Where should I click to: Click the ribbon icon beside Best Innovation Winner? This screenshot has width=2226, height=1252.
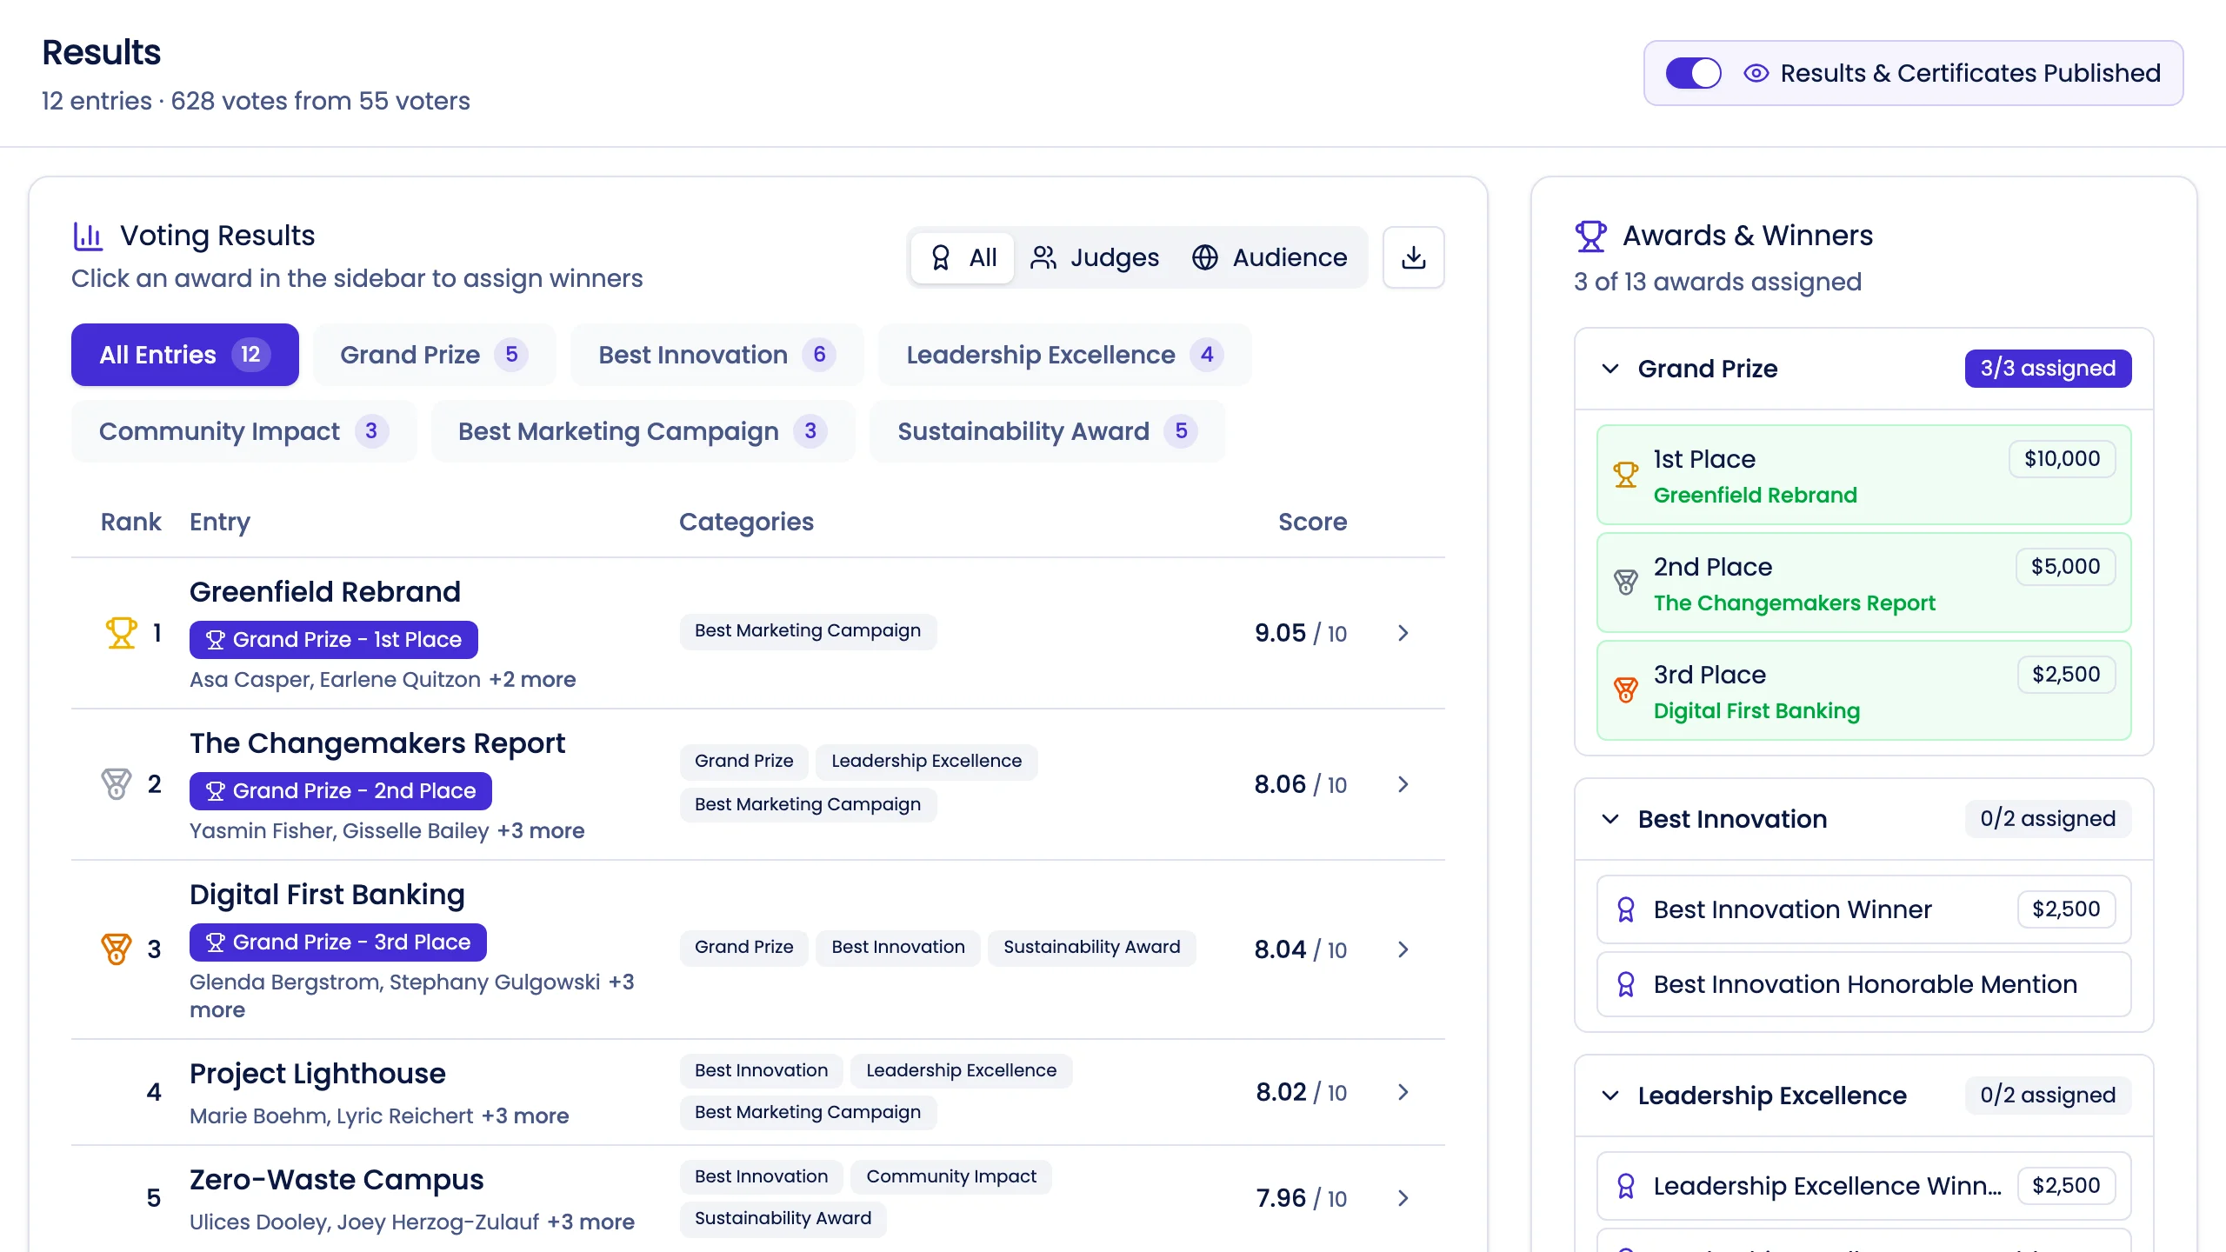pyautogui.click(x=1625, y=909)
